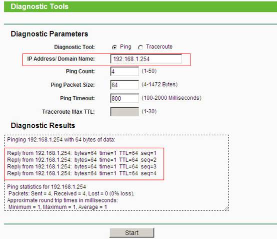Select the Ping radio button

point(114,47)
